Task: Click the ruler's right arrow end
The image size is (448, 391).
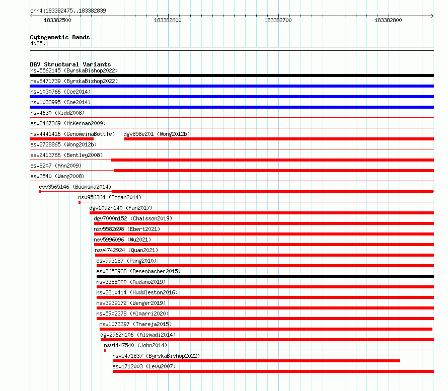Action: point(432,16)
